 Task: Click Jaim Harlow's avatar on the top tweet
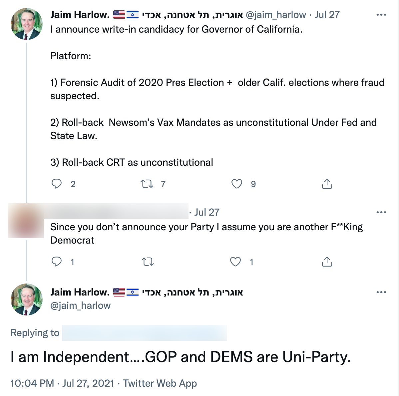(x=27, y=24)
